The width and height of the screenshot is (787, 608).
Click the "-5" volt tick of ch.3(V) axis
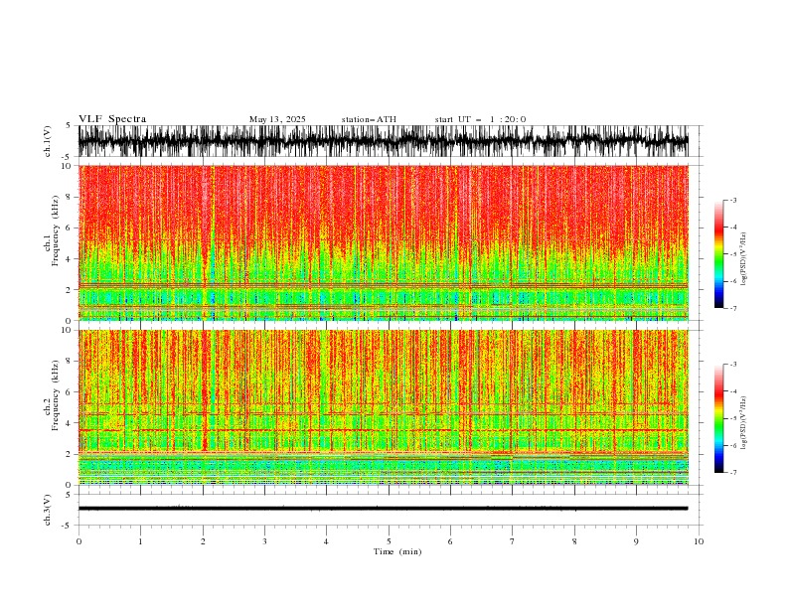pos(67,526)
